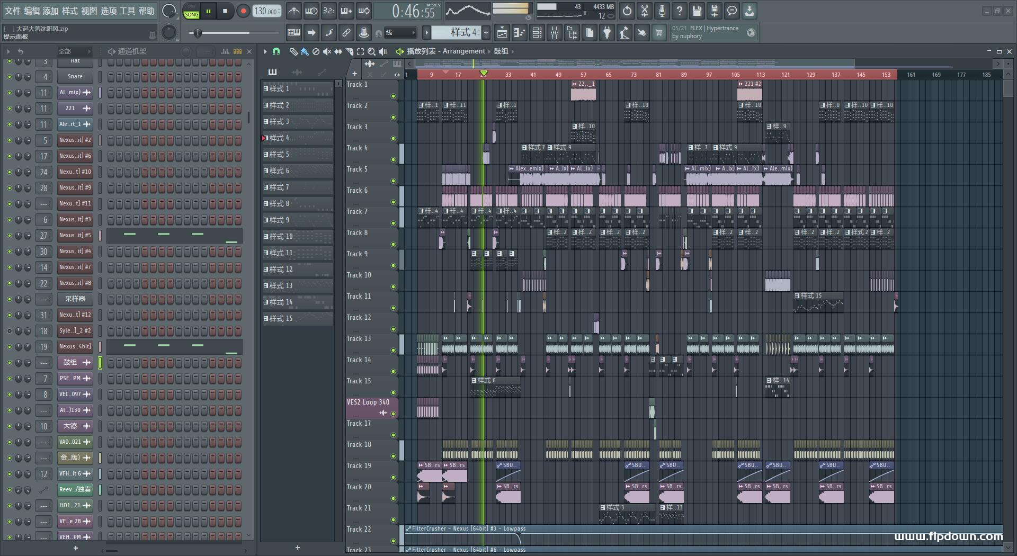Open playlist options menu arrow
Viewport: 1017px width, 556px height.
265,51
